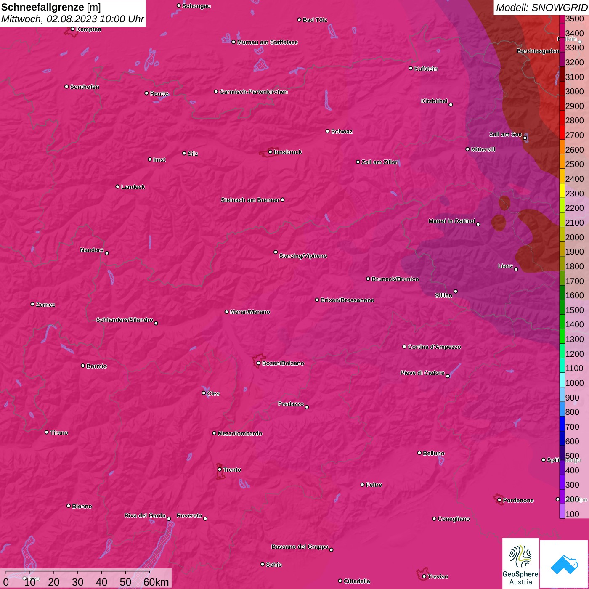
Task: Click the Kitzbühel label
Action: tap(434, 101)
